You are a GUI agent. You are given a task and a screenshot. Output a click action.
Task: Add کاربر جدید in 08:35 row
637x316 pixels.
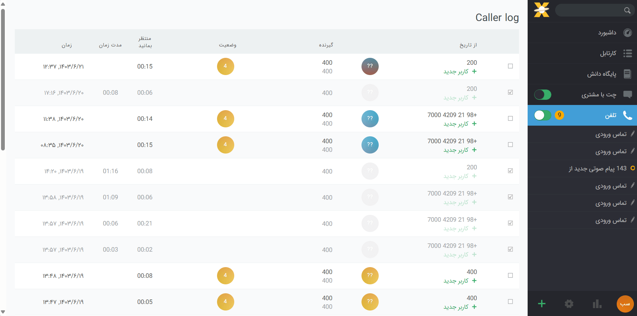[460, 150]
